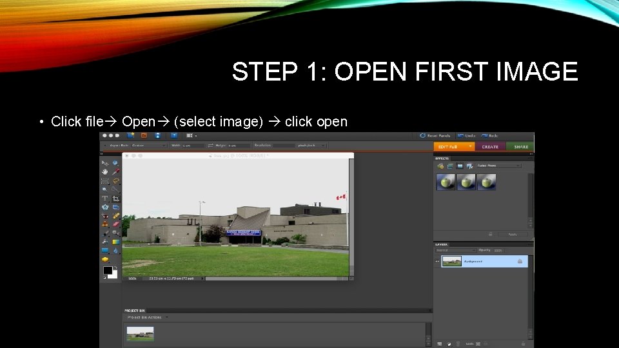Select the Rectangle shape tool

(x=105, y=250)
